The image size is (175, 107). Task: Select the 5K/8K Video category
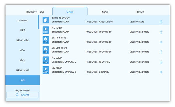point(22,90)
